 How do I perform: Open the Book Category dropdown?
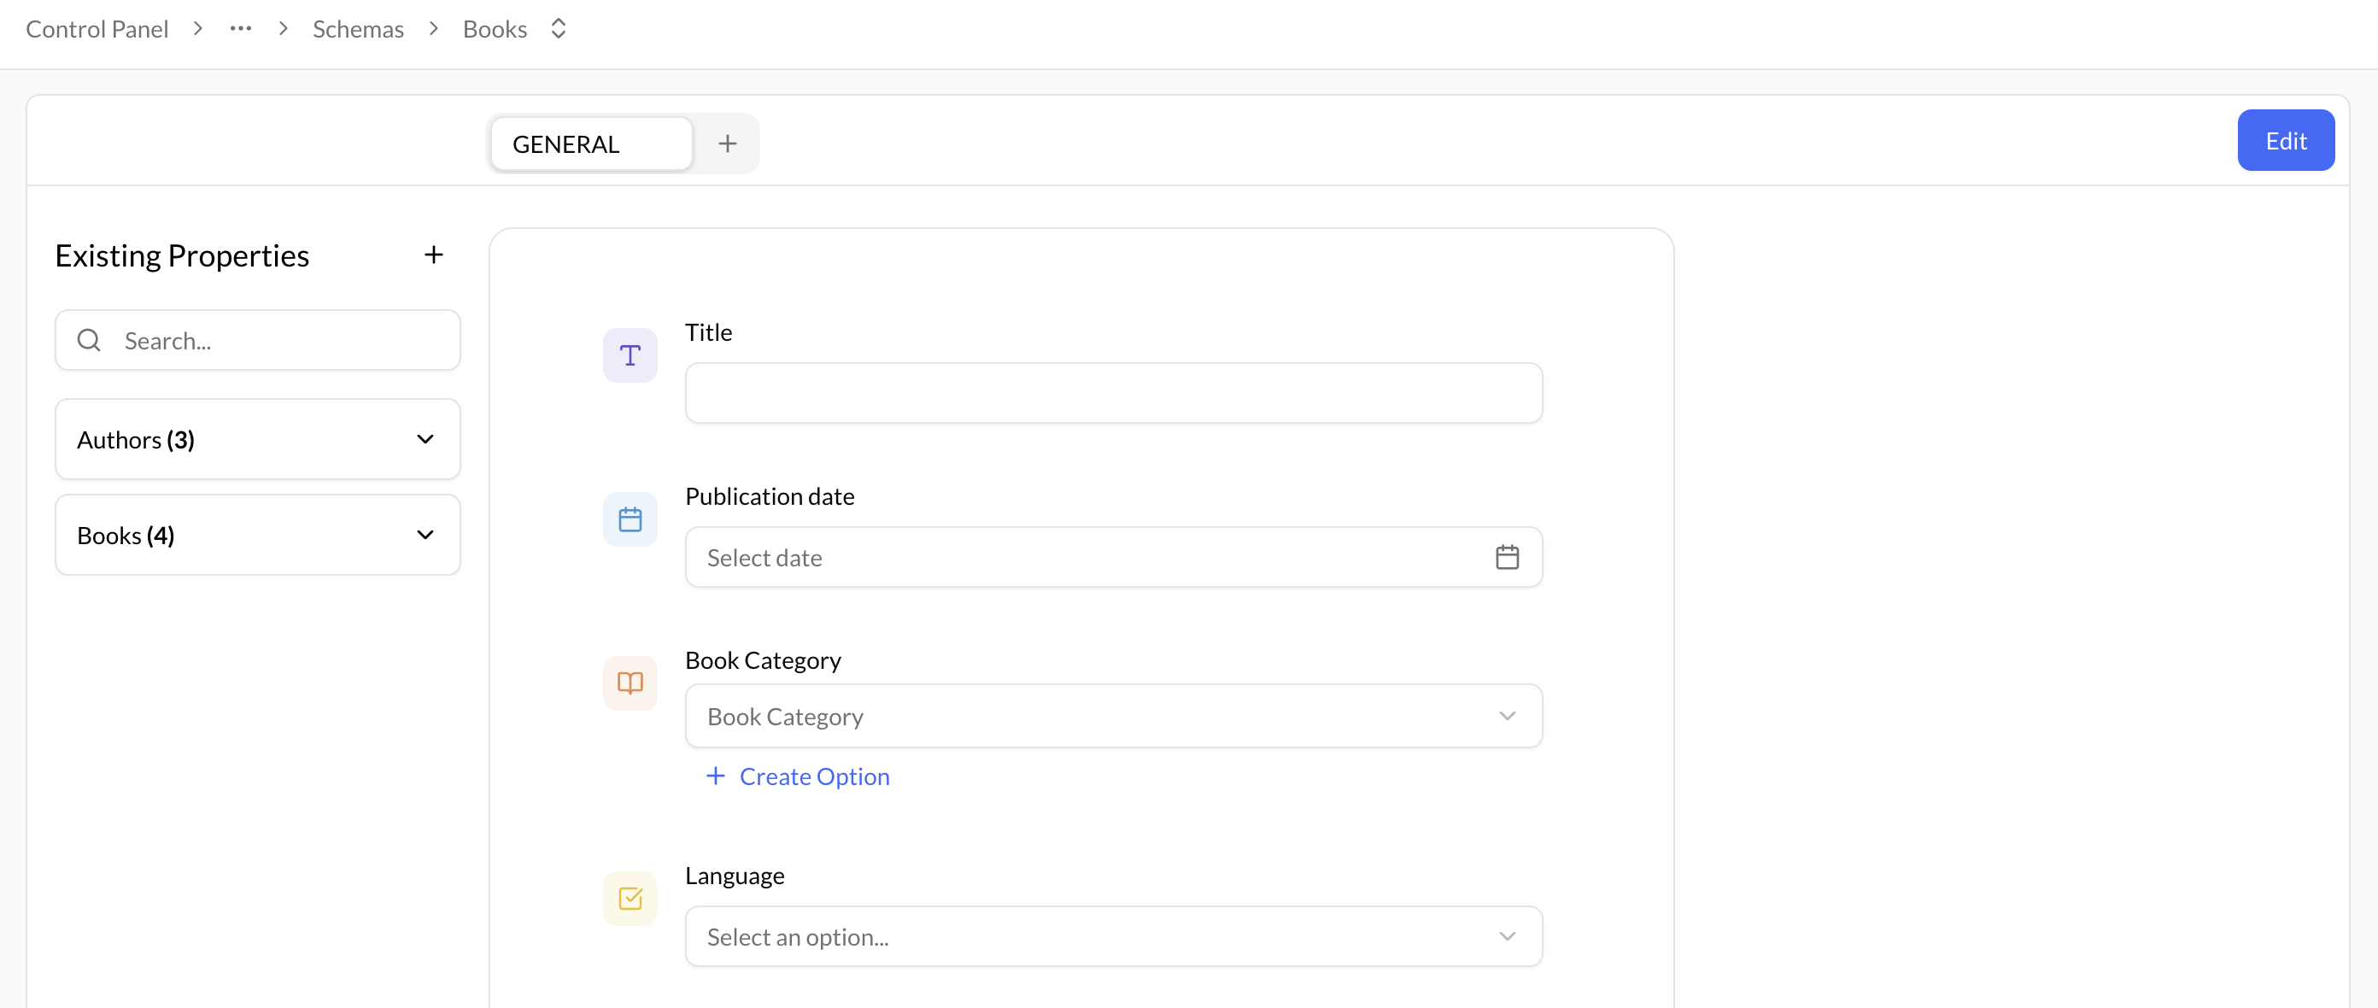[x=1112, y=717]
